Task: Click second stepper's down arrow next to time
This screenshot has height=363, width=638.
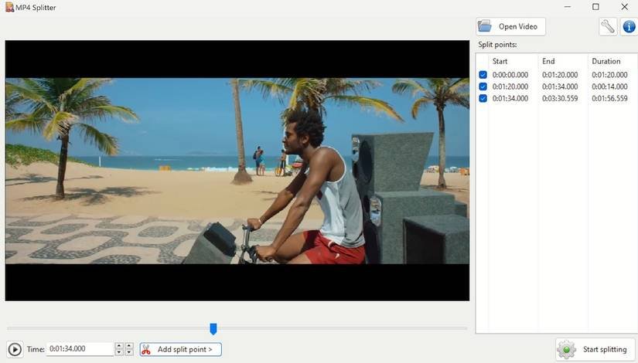Action: tap(129, 352)
